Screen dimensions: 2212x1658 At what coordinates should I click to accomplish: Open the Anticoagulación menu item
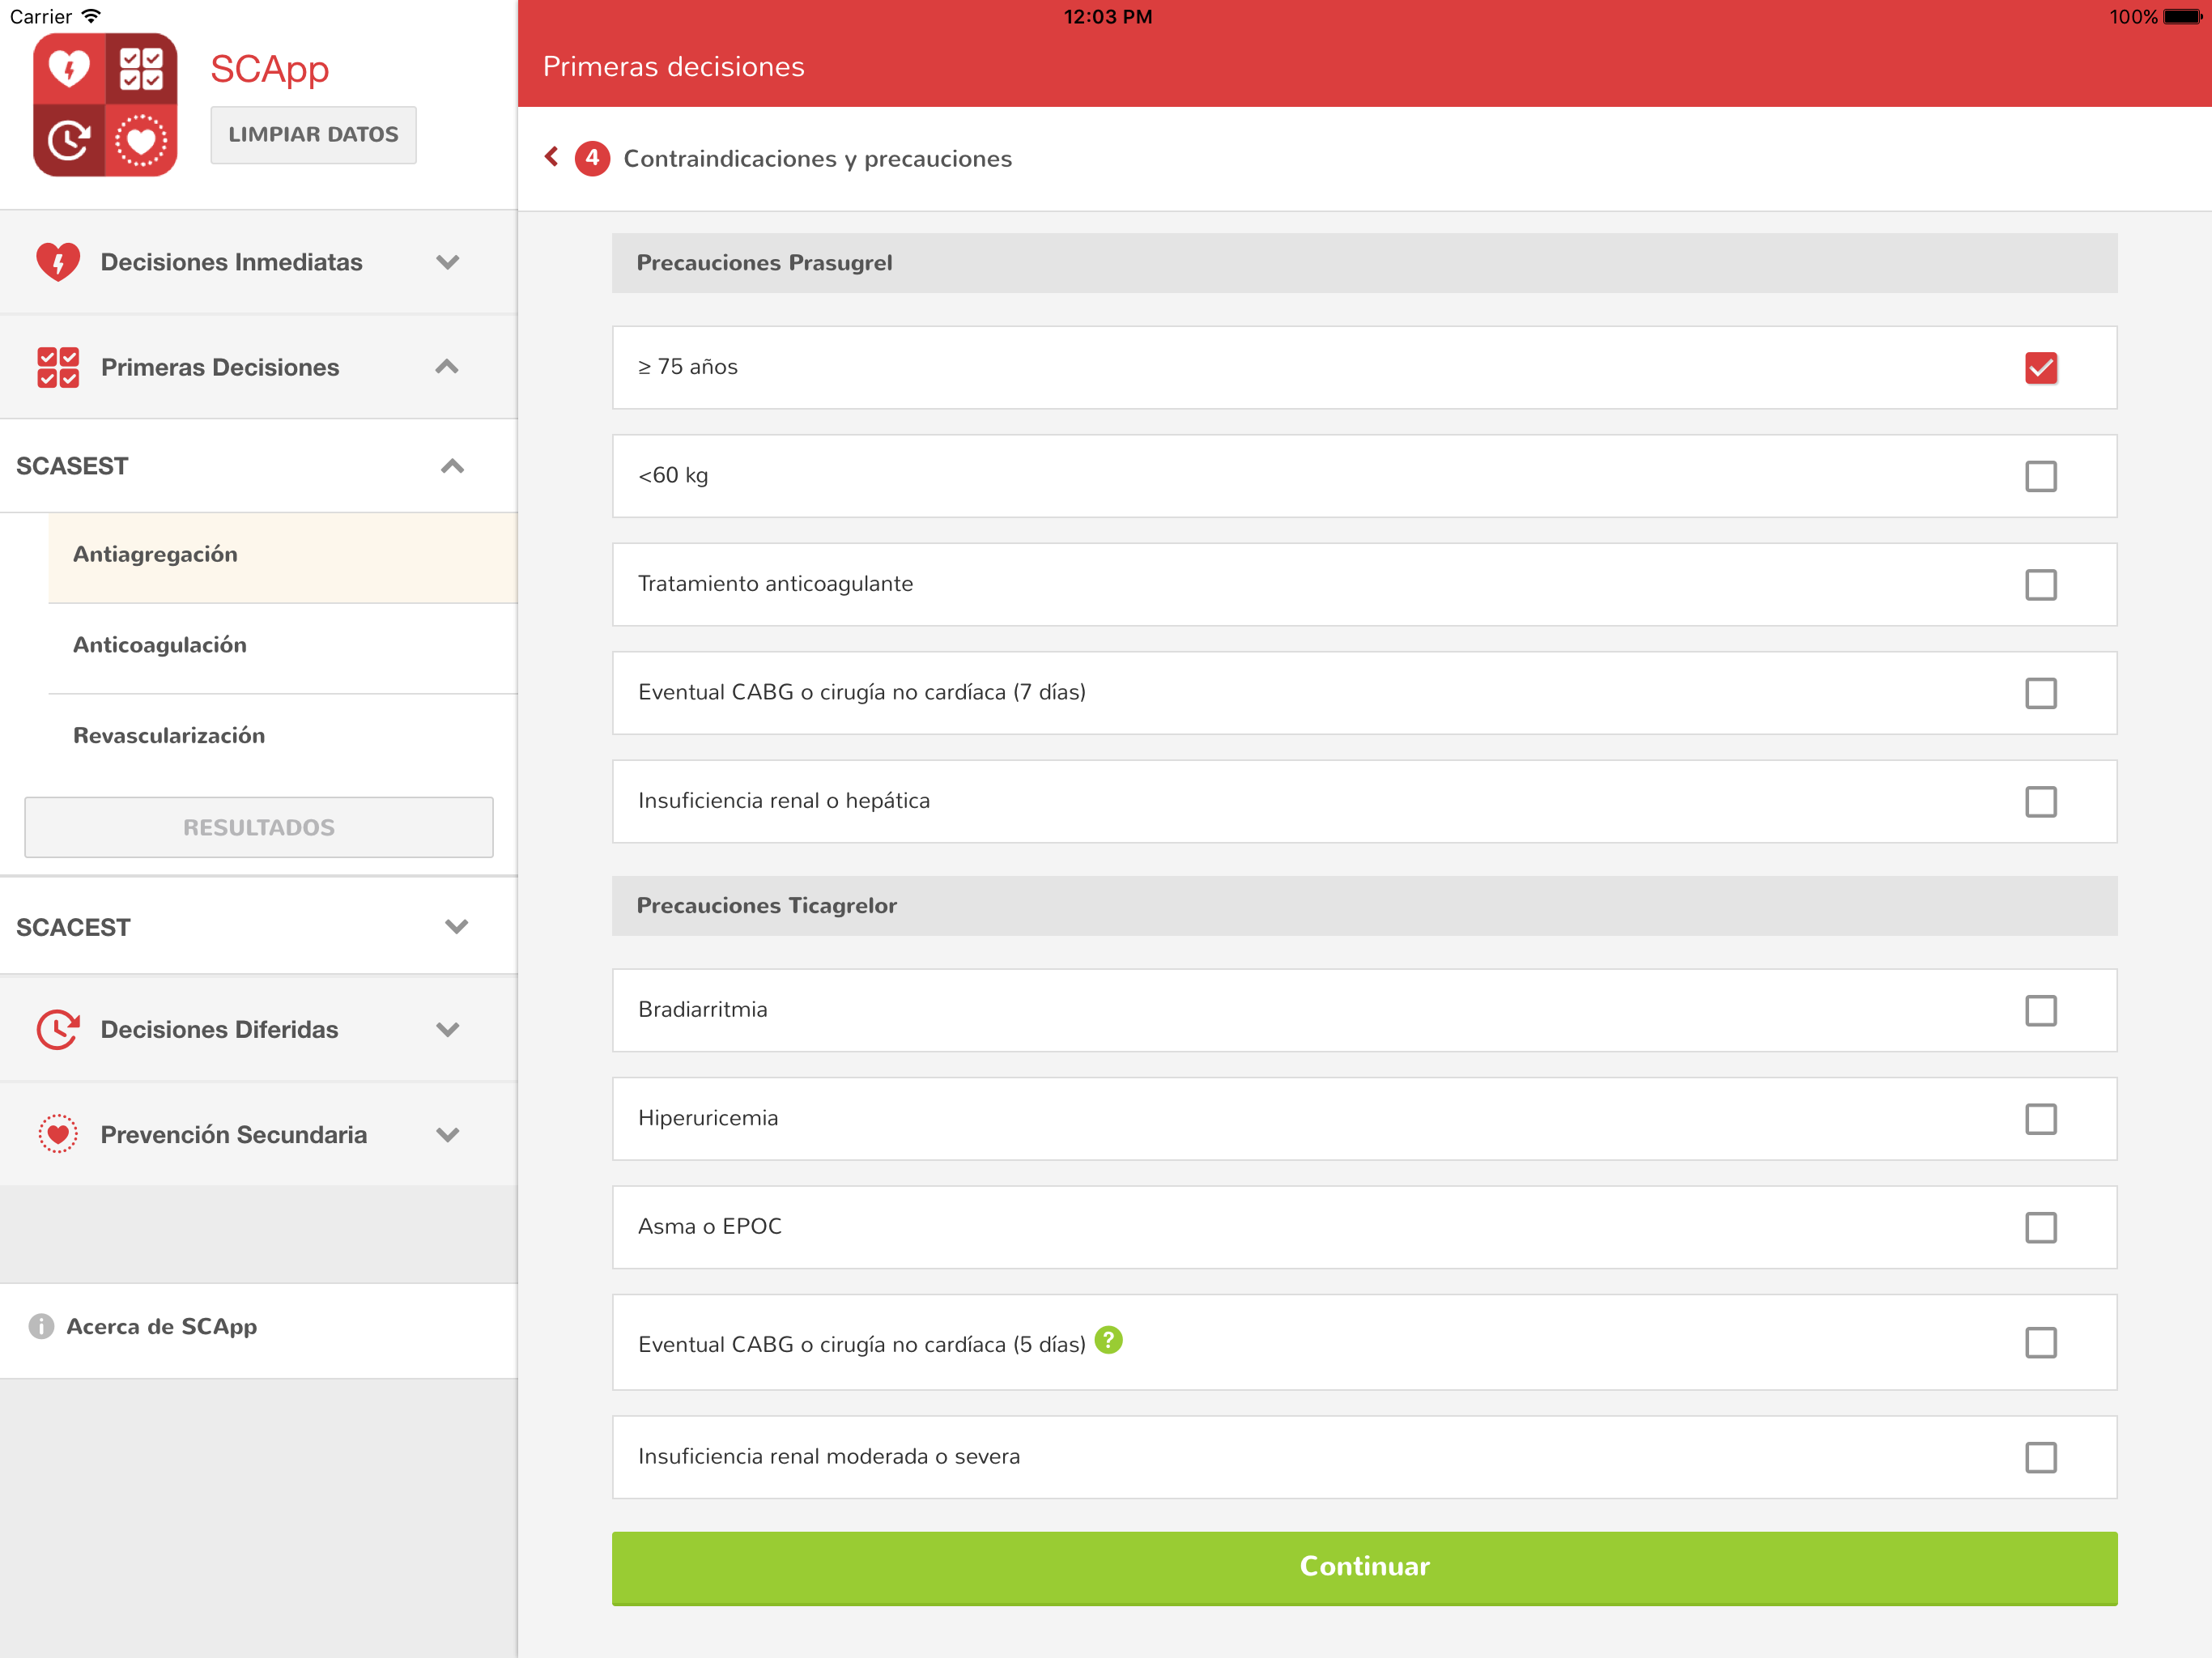(x=160, y=645)
